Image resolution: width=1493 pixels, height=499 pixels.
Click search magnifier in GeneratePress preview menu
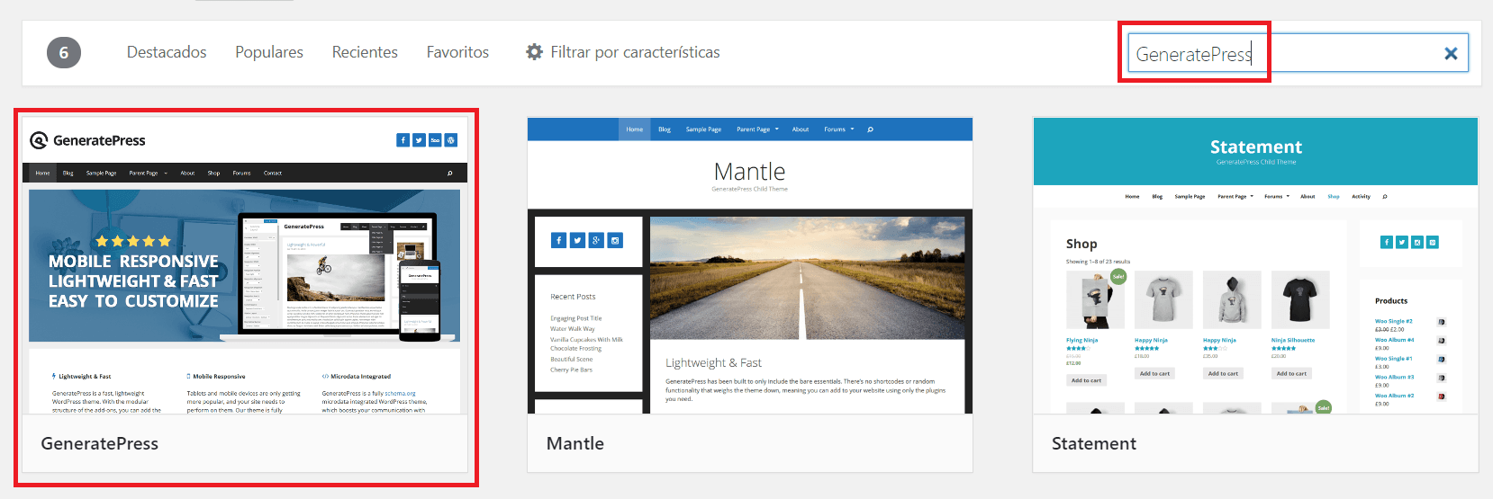[x=450, y=173]
